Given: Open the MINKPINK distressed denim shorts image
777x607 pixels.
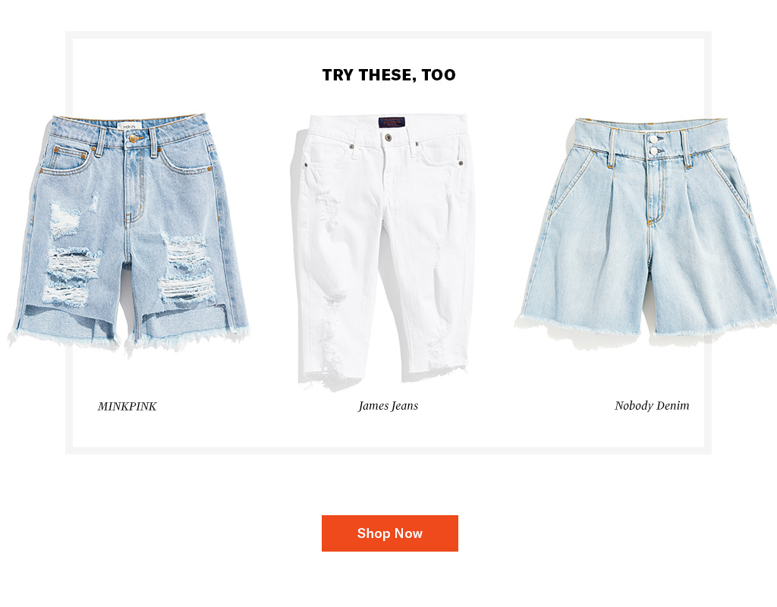Looking at the screenshot, I should point(129,231).
